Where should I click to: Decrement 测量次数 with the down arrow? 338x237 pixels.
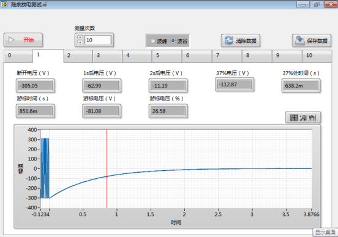pyautogui.click(x=80, y=42)
